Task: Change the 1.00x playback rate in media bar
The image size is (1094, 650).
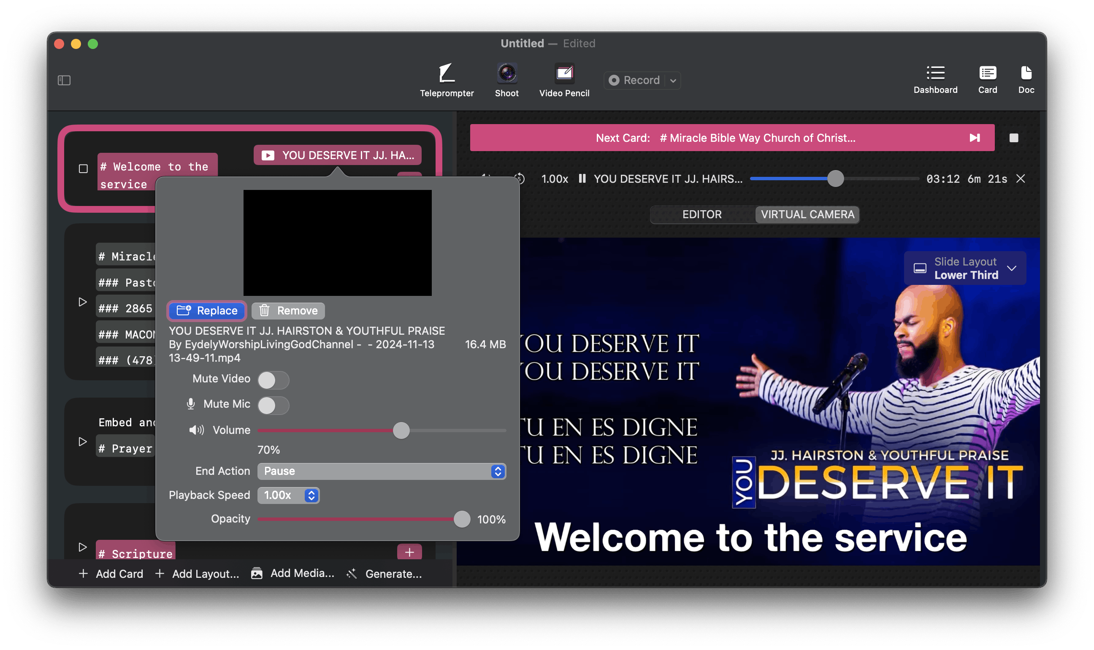Action: [554, 179]
